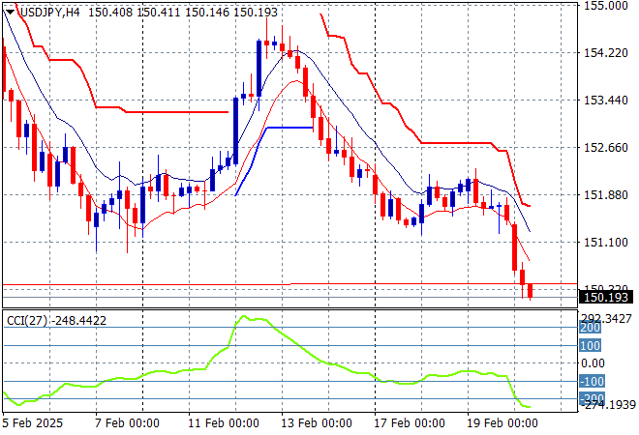Screen dimensions: 639x435
Task: Click the CCI -100 level label
Action: (592, 381)
